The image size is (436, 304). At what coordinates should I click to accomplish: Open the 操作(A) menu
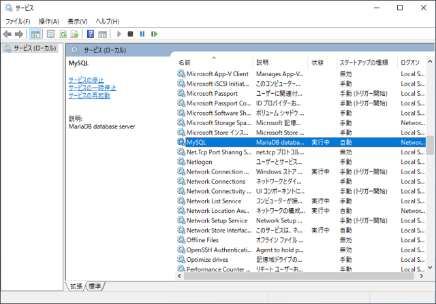click(x=48, y=21)
